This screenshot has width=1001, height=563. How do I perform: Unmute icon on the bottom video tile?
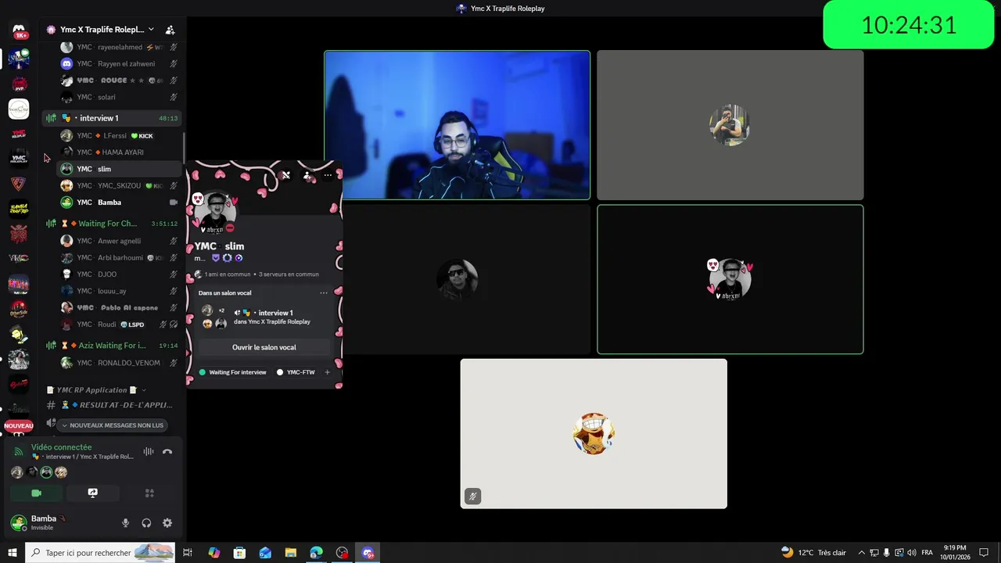point(472,496)
